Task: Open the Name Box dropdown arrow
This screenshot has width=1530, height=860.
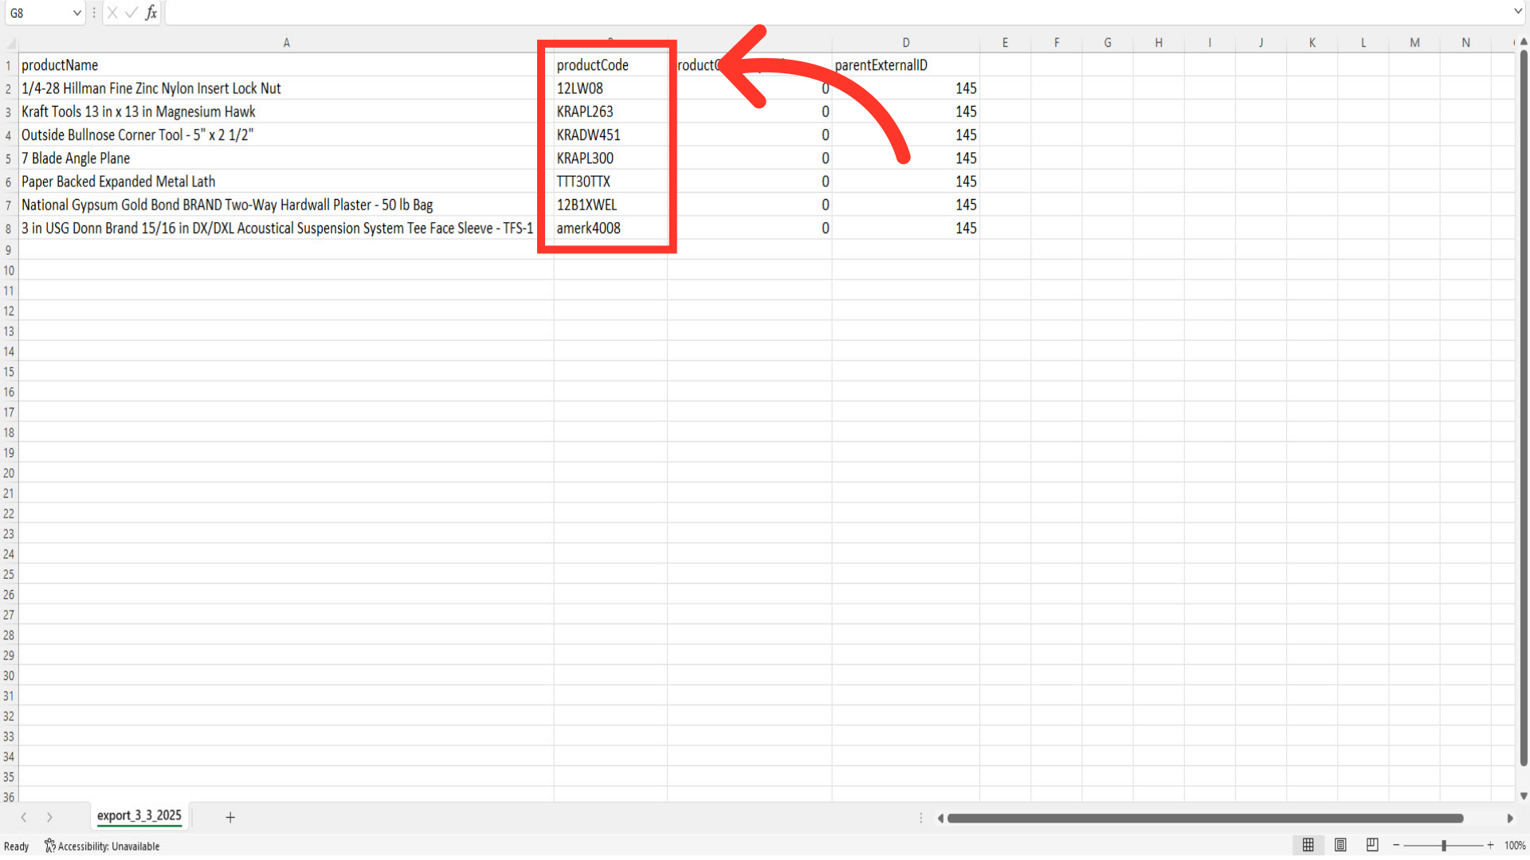Action: click(76, 13)
